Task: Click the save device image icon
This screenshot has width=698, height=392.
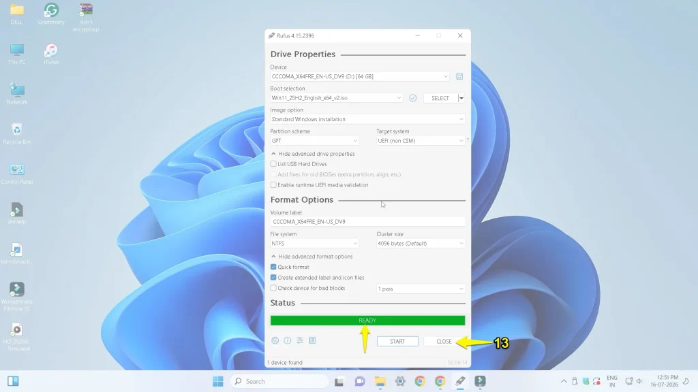Action: [459, 76]
